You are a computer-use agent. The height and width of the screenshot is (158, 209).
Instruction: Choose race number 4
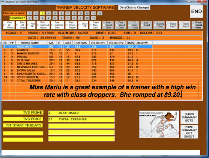point(49,14)
